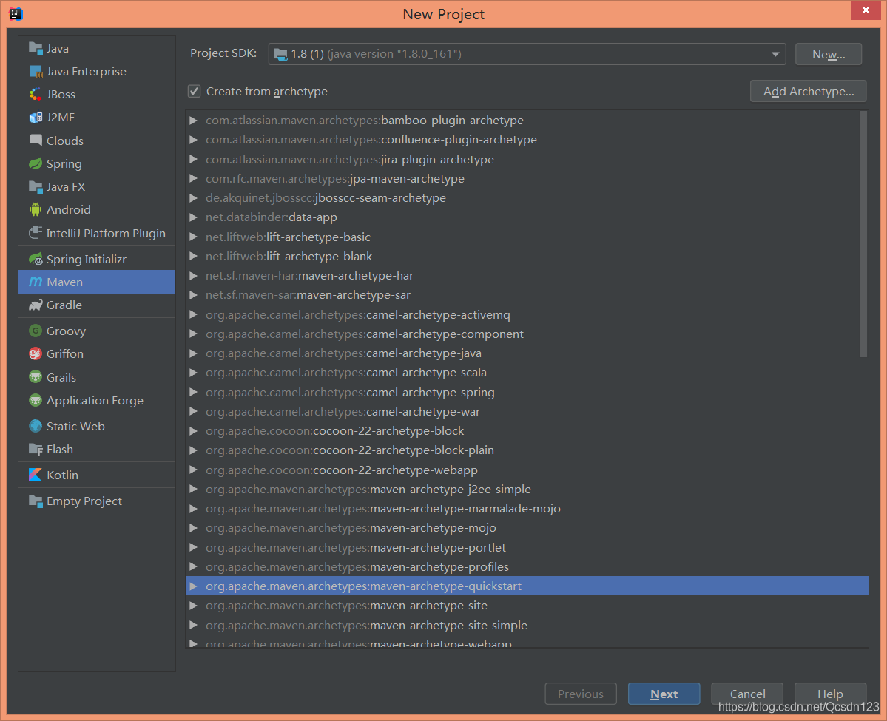Click the Application Forge icon
Viewport: 887px width, 721px height.
(x=36, y=400)
